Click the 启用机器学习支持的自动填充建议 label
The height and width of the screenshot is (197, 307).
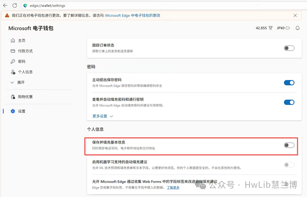click(x=120, y=162)
